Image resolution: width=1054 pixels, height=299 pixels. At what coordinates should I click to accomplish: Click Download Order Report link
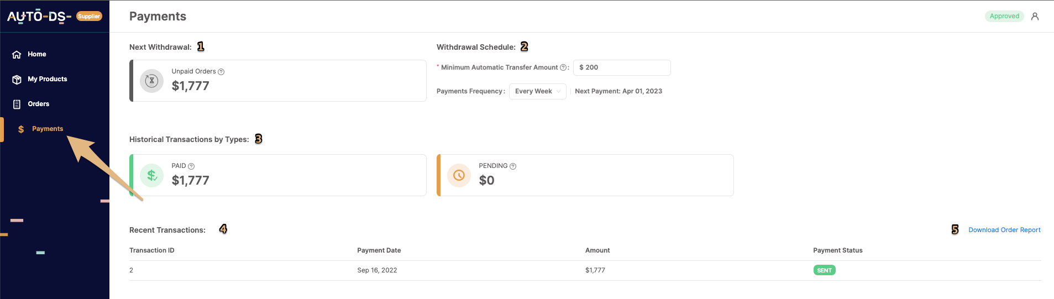(x=1004, y=230)
